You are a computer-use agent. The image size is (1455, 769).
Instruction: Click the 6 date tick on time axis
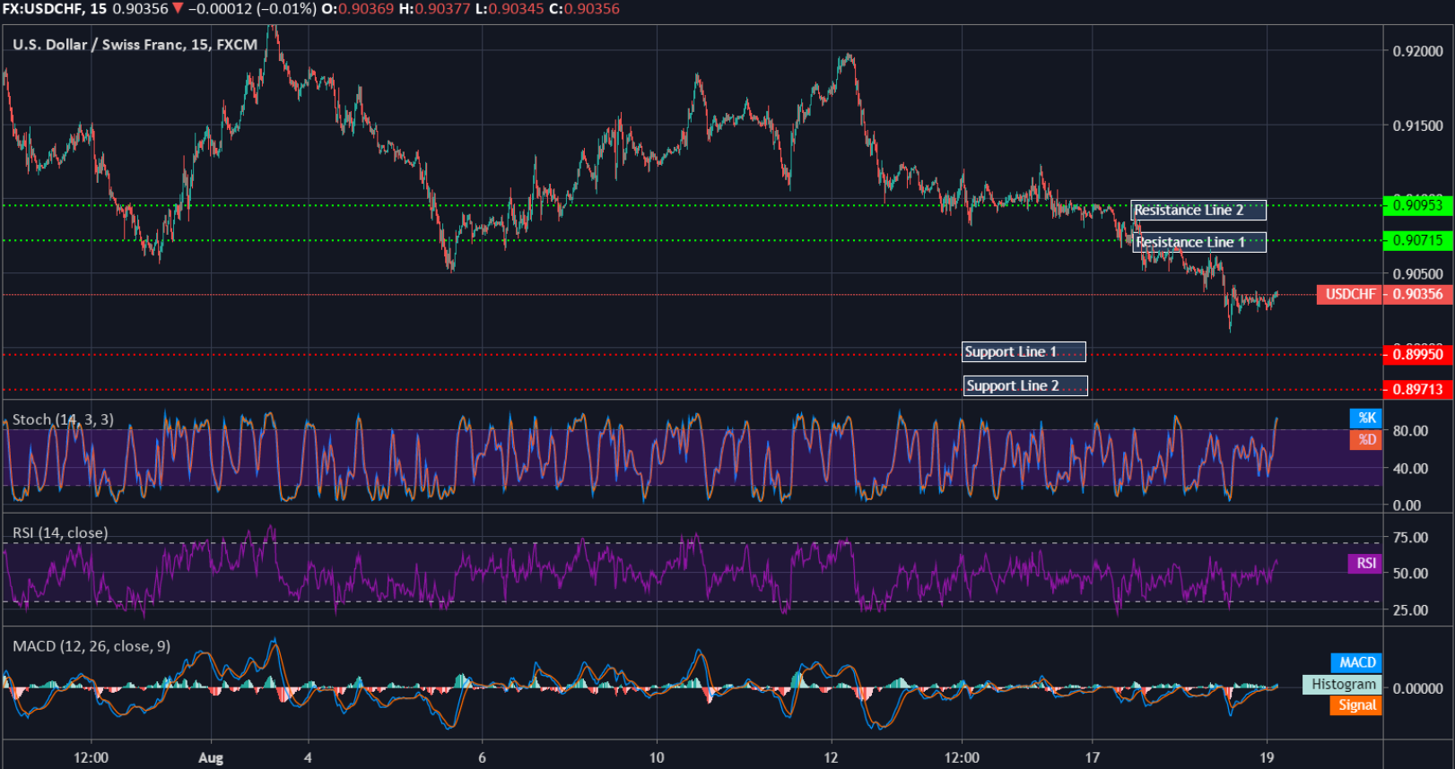[x=482, y=757]
